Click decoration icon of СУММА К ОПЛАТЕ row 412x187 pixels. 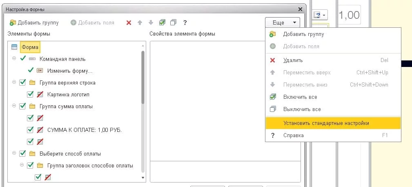[40, 130]
